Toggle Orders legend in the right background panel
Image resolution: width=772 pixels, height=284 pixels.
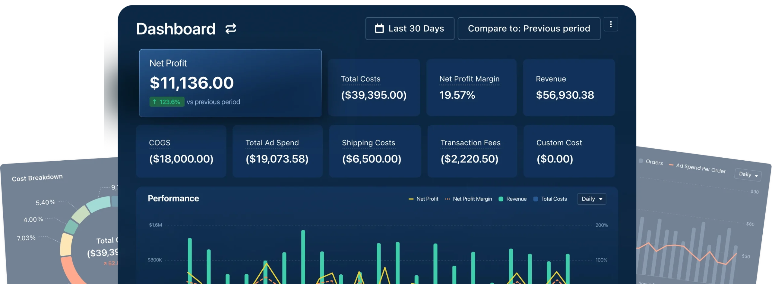pyautogui.click(x=651, y=162)
